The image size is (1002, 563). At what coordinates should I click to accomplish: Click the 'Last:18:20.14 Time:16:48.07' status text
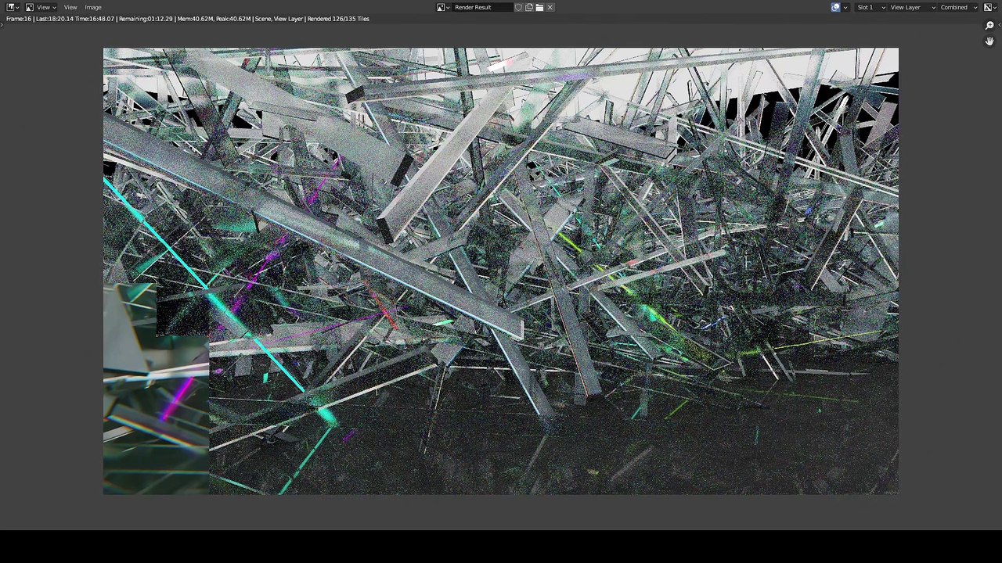[x=75, y=19]
